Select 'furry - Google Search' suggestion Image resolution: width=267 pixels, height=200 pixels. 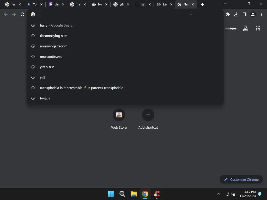pos(125,25)
